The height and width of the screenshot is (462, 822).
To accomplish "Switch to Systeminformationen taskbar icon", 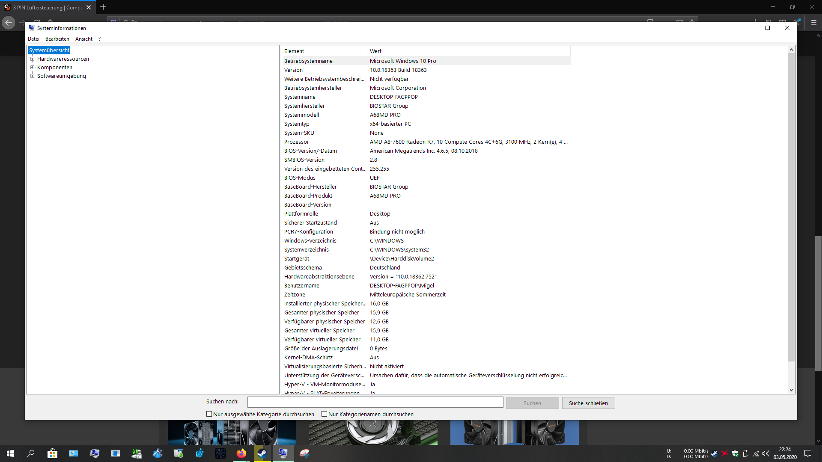I will click(x=283, y=453).
